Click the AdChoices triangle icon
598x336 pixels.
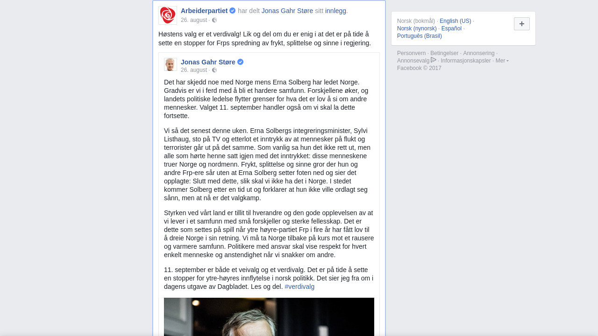[434, 60]
